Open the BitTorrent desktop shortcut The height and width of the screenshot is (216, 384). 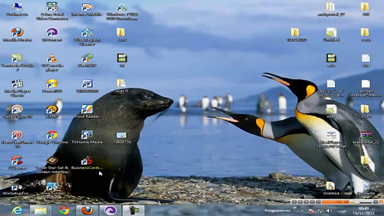pyautogui.click(x=52, y=33)
